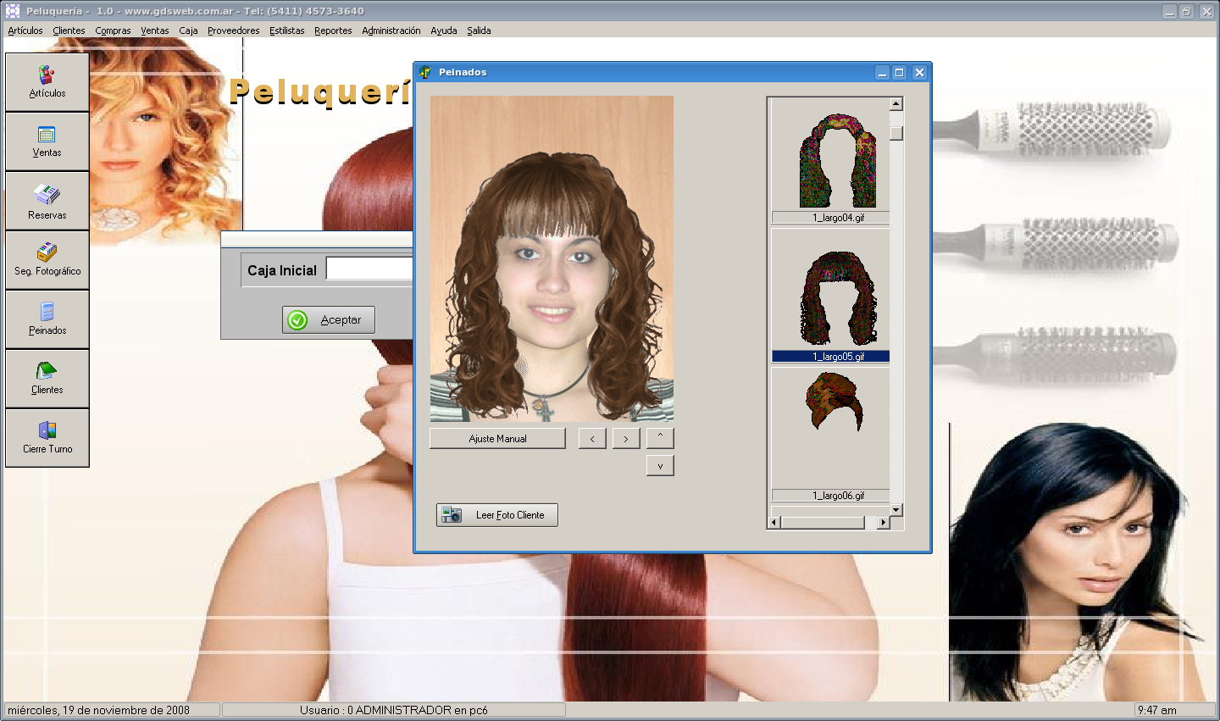Click the Caja Inicial input field
The image size is (1220, 721).
369,269
